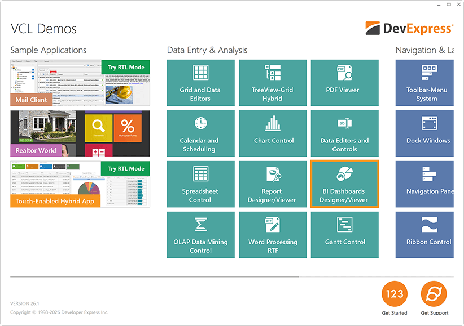Open the Grid and Data Editors demo tile
This screenshot has height=326, width=464.
coord(200,83)
